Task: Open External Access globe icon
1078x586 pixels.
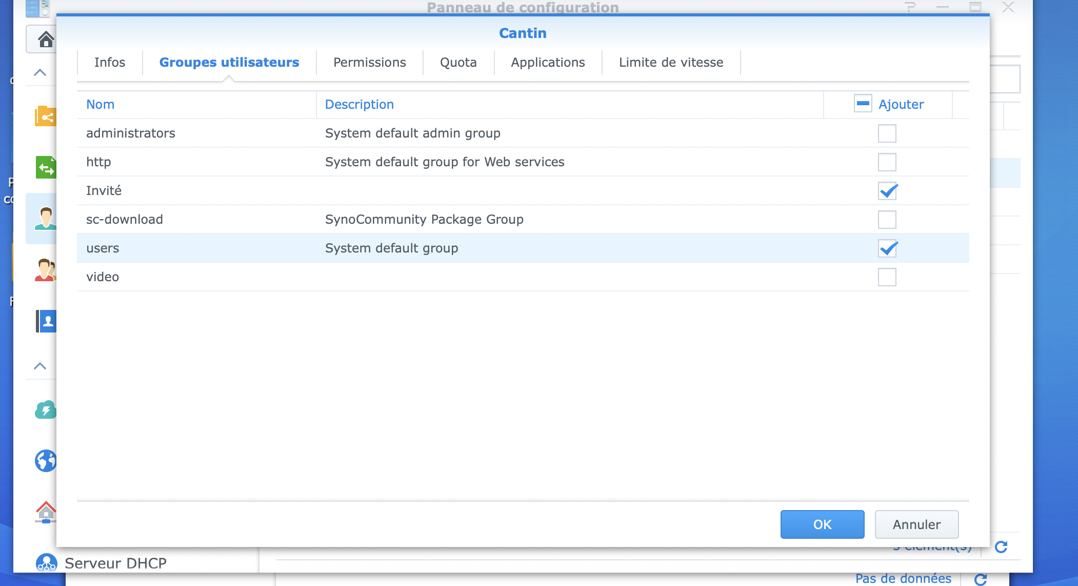Action: click(x=45, y=461)
